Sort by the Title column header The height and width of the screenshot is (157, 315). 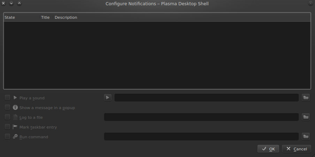tap(46, 17)
